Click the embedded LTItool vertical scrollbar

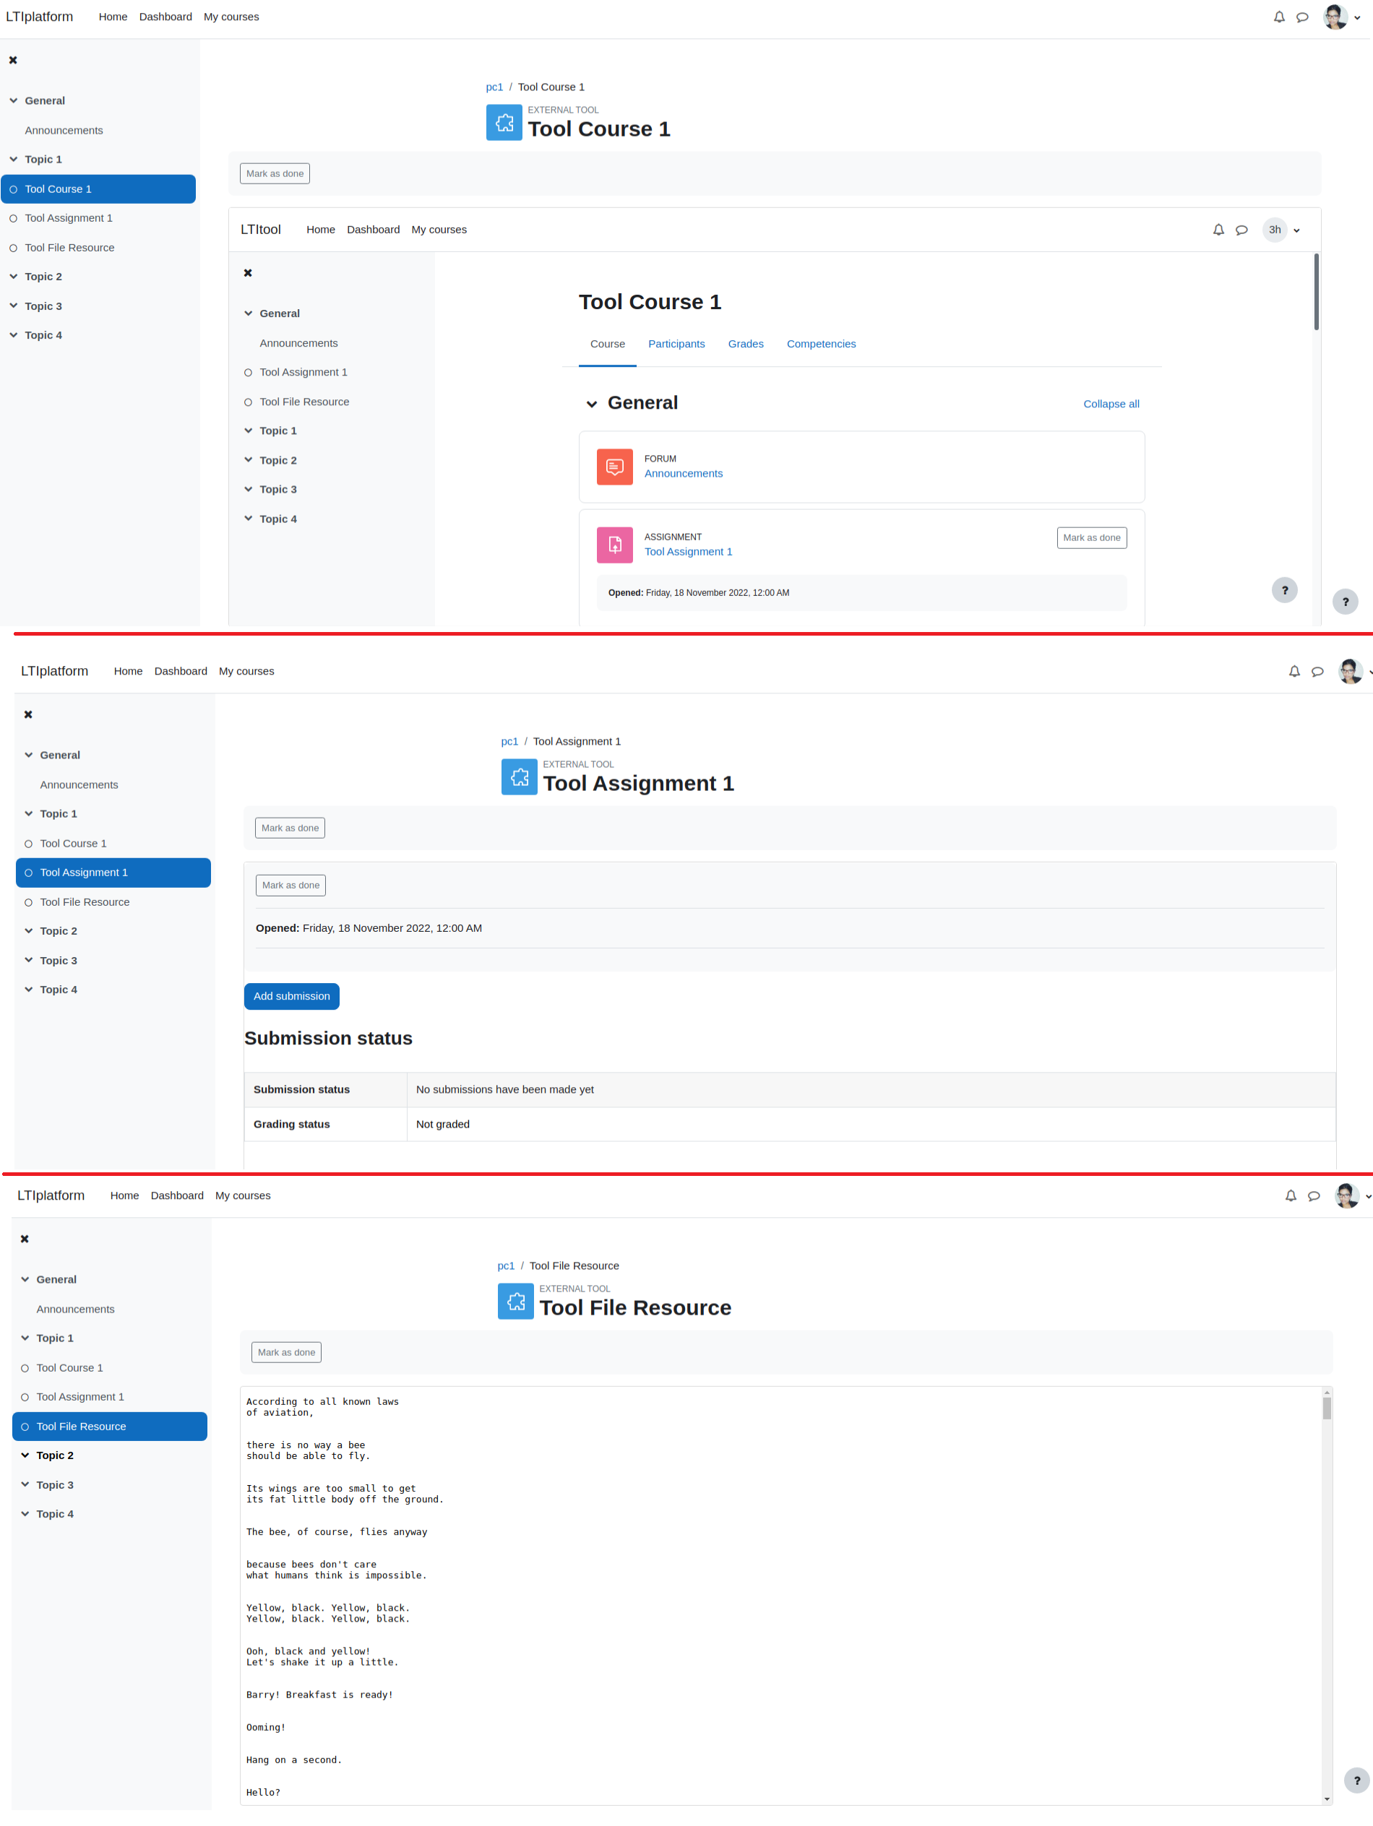pyautogui.click(x=1315, y=293)
